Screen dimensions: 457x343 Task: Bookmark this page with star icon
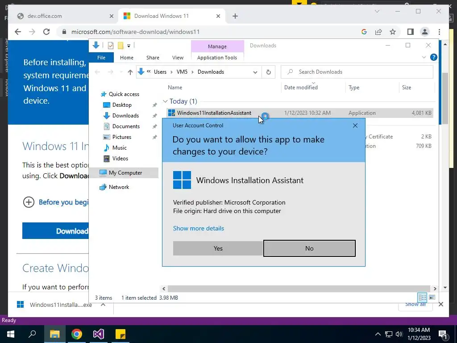coord(393,32)
